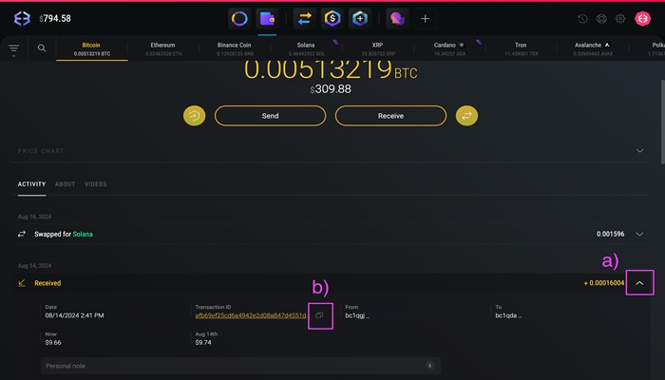Click the date 08/14/2024 2:41 PM

74,315
